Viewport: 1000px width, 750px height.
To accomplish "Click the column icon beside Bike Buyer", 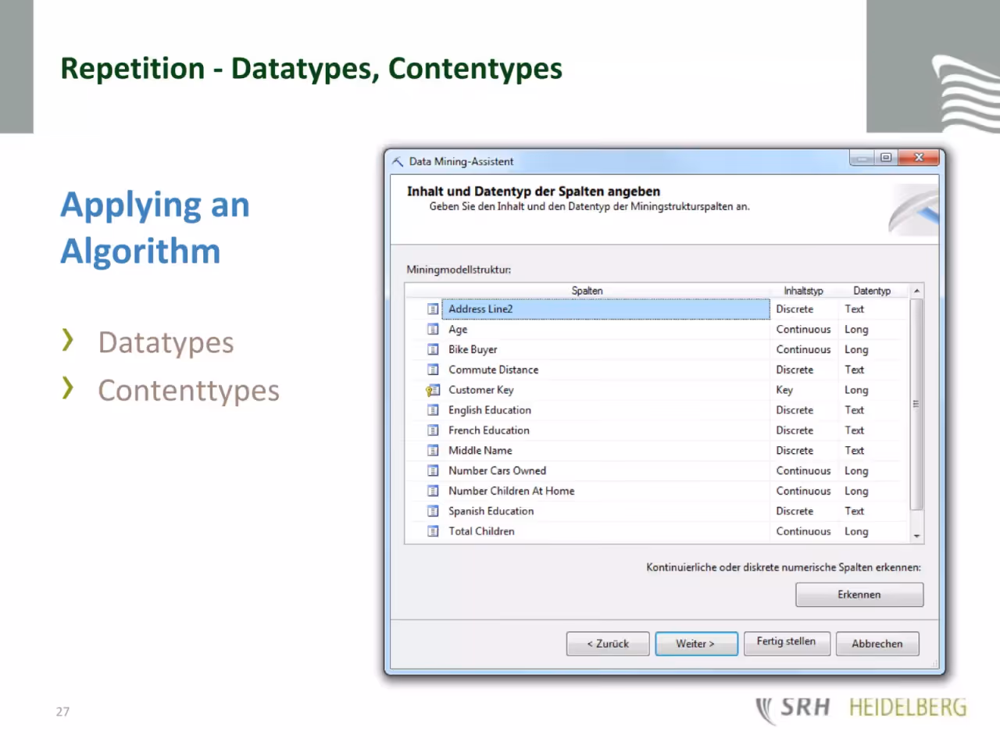I will tap(433, 350).
